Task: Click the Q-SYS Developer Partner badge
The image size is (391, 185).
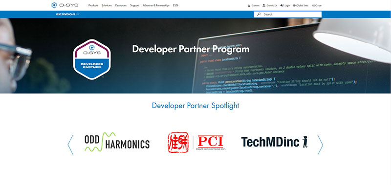Action: tap(92, 59)
